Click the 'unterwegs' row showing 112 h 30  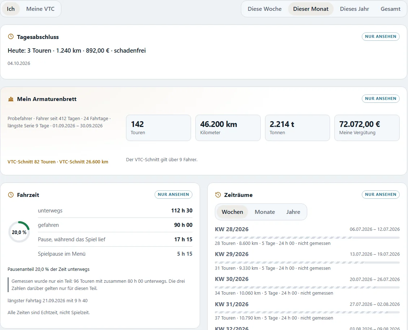pos(115,211)
